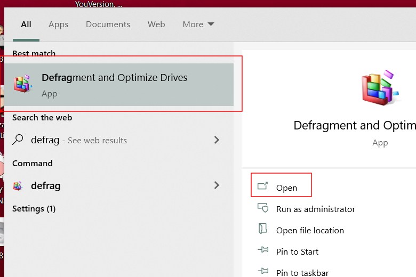Click the defrag command icon under Command
The height and width of the screenshot is (277, 416).
18,186
